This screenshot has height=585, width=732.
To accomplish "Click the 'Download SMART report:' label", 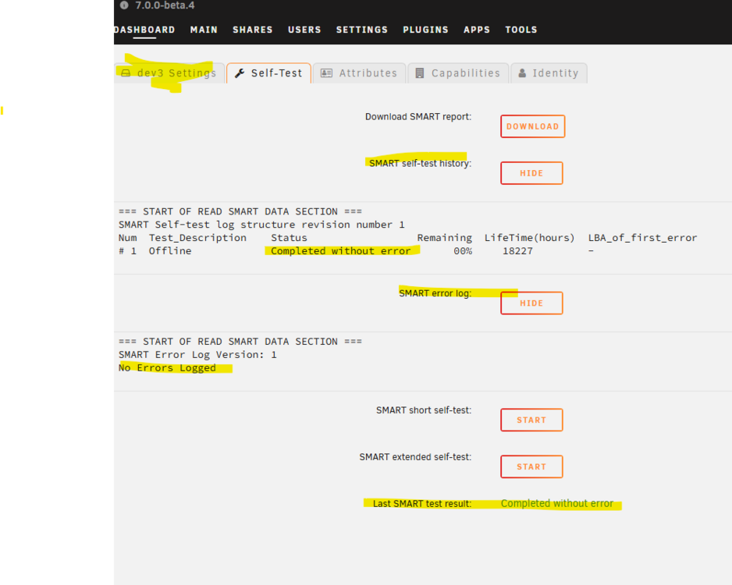I will coord(418,117).
